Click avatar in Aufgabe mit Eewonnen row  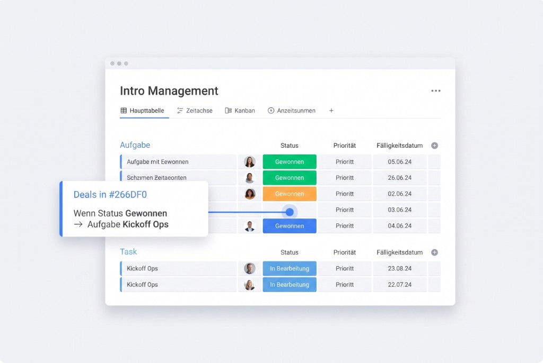[x=249, y=162]
